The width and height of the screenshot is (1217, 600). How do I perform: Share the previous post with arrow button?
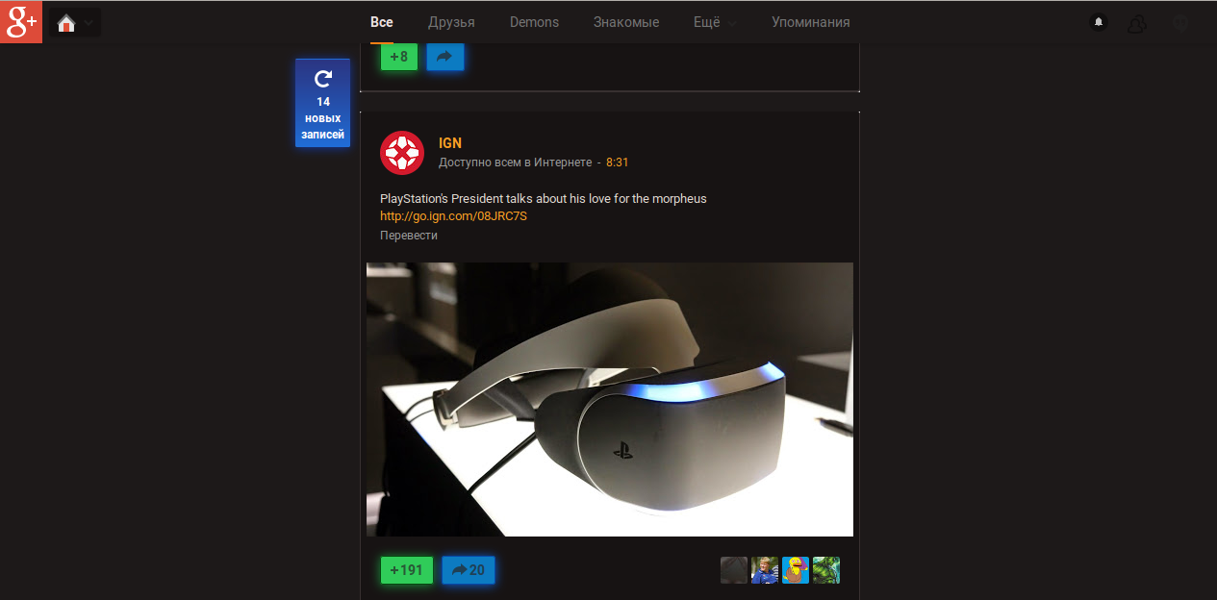[x=445, y=57]
